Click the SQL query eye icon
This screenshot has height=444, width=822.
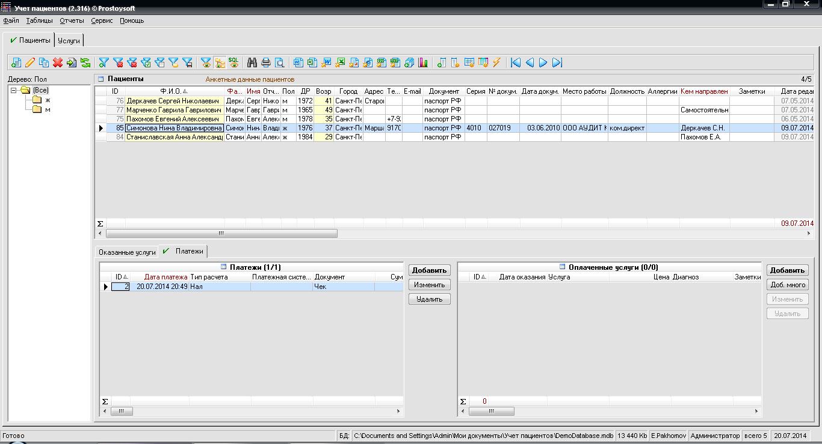coord(233,62)
